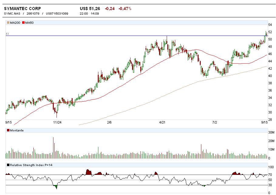Click the 11/24 date axis label
This screenshot has width=276, height=195.
(x=57, y=122)
